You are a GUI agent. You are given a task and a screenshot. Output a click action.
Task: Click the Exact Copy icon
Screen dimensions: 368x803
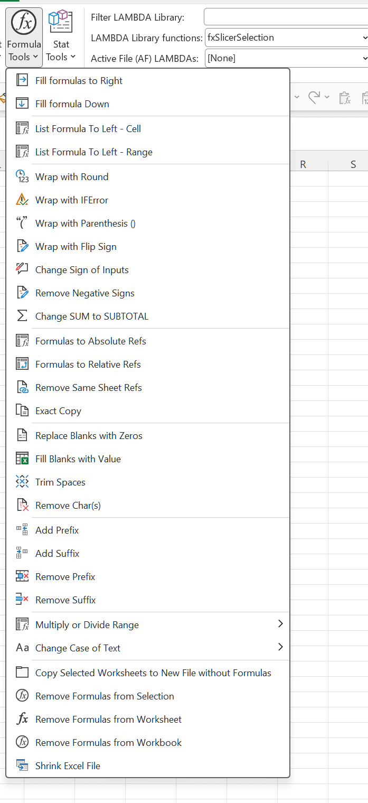tap(22, 410)
